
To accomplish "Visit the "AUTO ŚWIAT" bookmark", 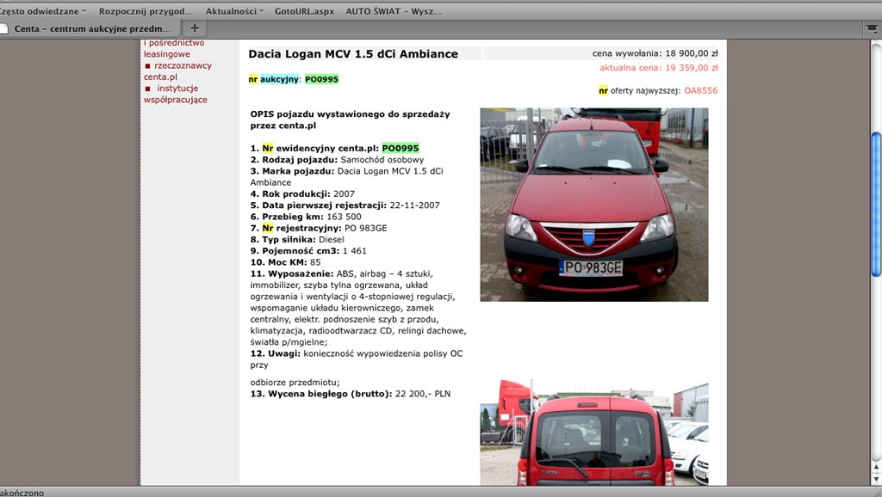I will pyautogui.click(x=392, y=11).
